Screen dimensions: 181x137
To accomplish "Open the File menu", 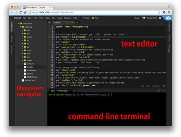I will pyautogui.click(x=24, y=18).
